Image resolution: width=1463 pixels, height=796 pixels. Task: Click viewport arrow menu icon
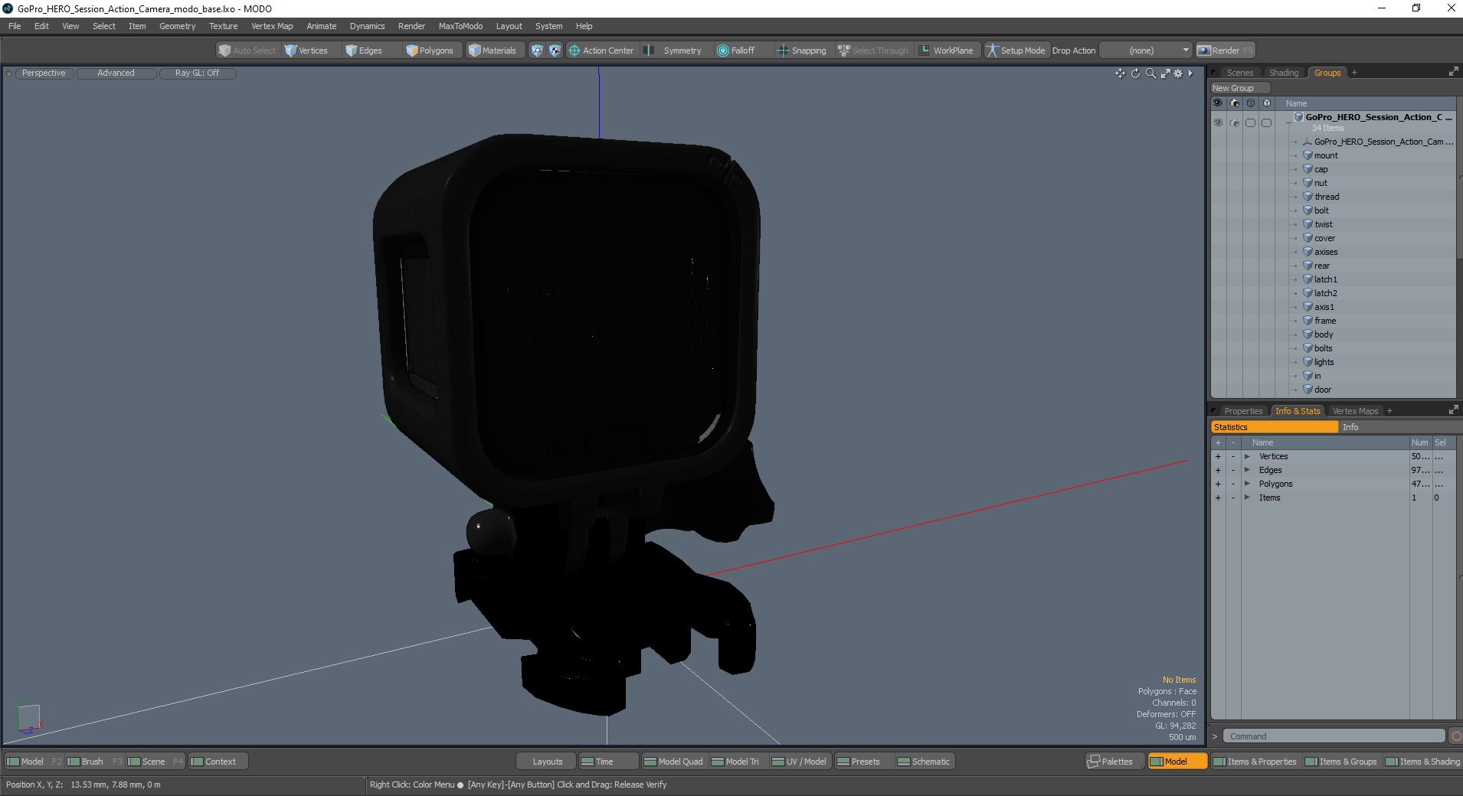pos(1190,73)
